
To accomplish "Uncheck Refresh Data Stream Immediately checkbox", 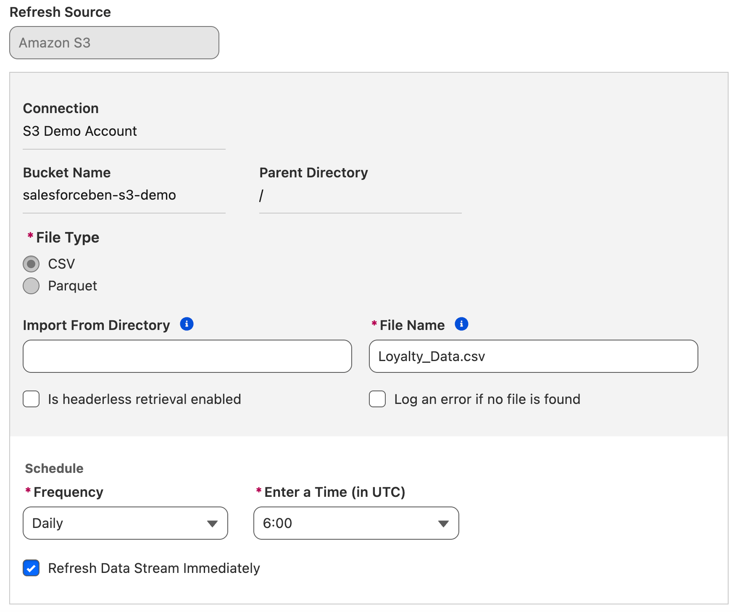I will tap(32, 568).
